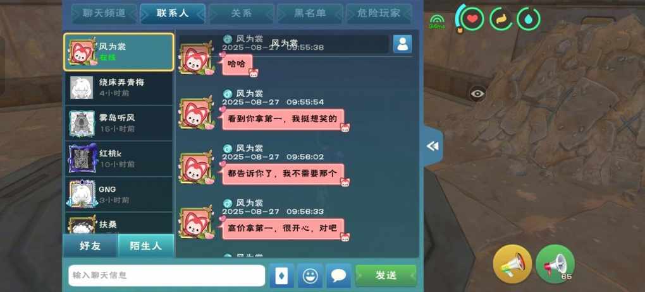
Task: Switch to the 关系 tab
Action: pos(242,13)
